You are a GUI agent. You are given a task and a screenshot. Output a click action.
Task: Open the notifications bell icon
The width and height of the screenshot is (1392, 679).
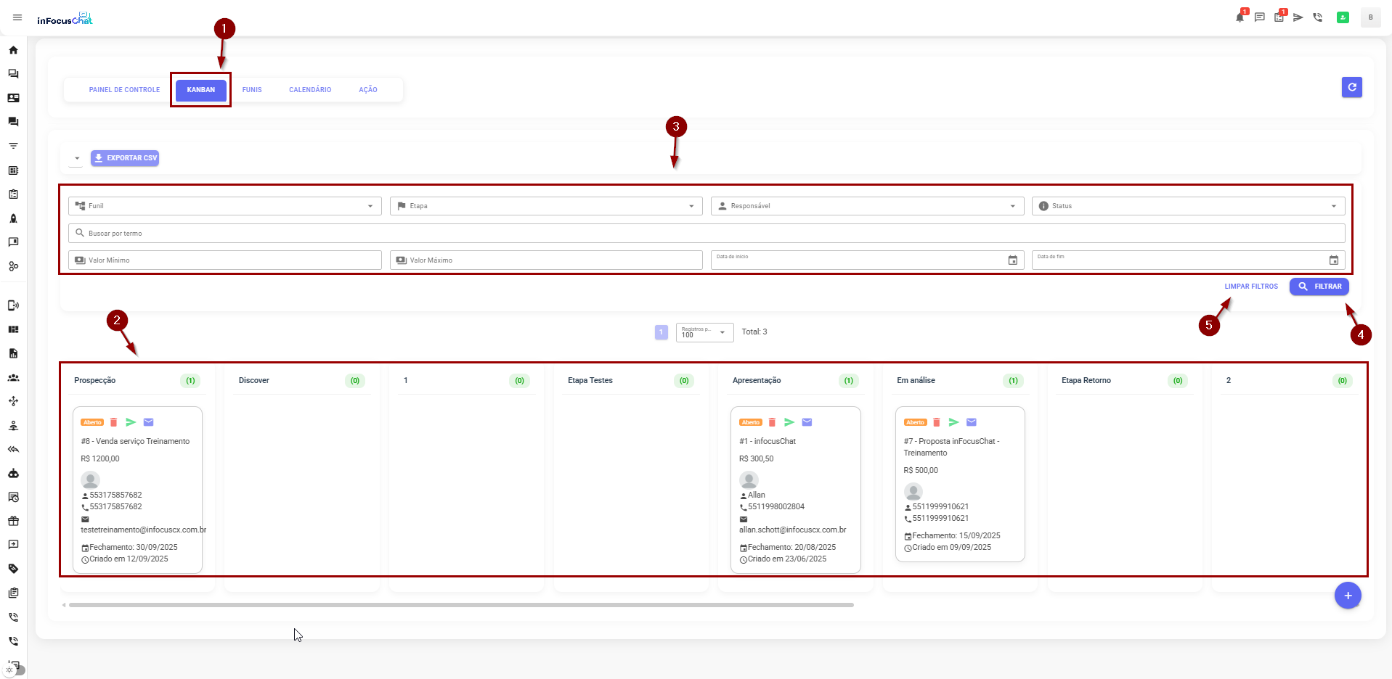pyautogui.click(x=1240, y=17)
